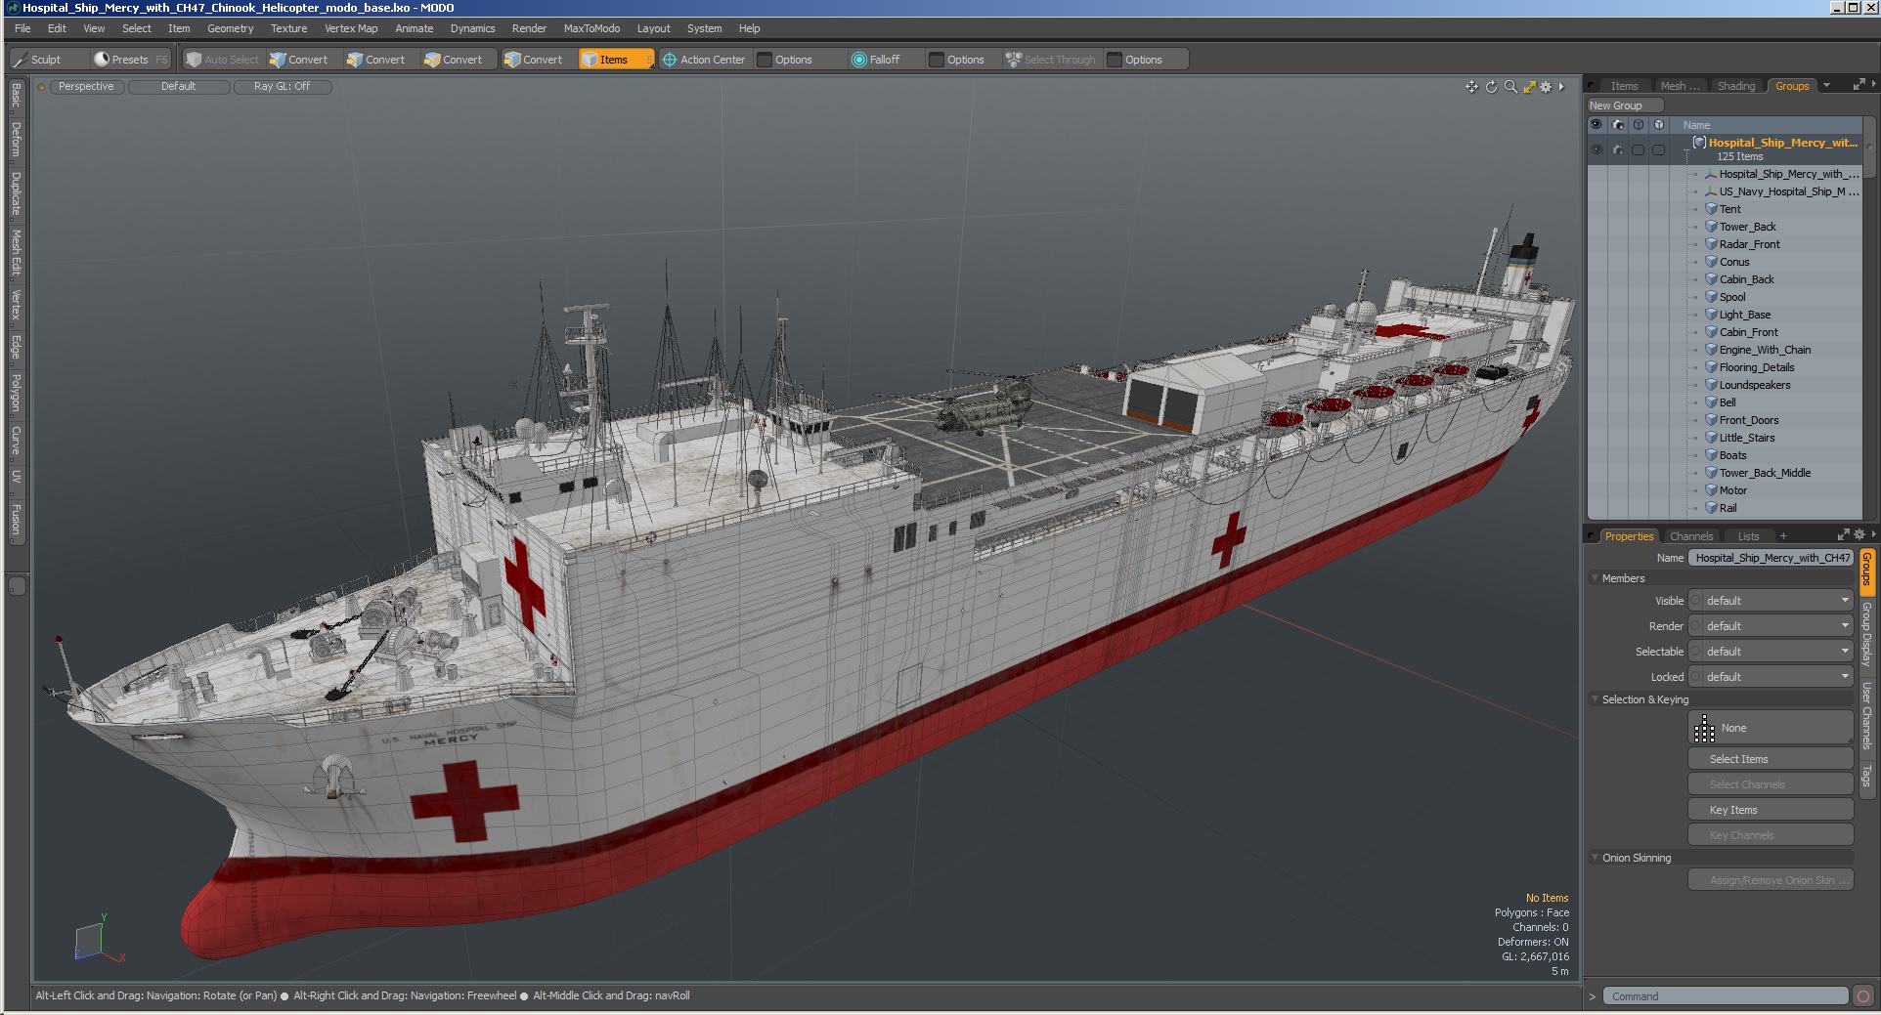The image size is (1881, 1015).
Task: Open the Geometry menu
Action: pyautogui.click(x=230, y=28)
